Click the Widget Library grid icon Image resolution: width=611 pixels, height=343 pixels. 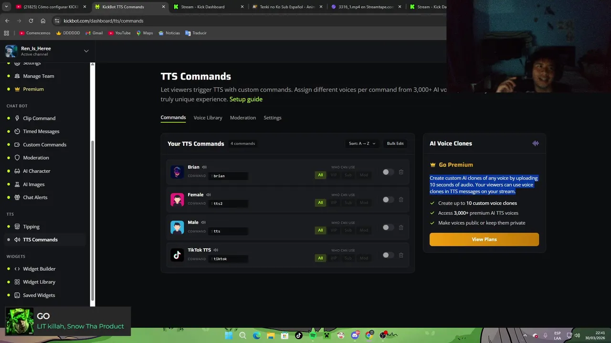pos(17,282)
